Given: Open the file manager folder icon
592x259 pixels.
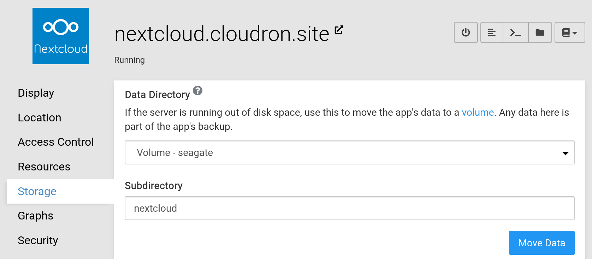Looking at the screenshot, I should tap(540, 33).
